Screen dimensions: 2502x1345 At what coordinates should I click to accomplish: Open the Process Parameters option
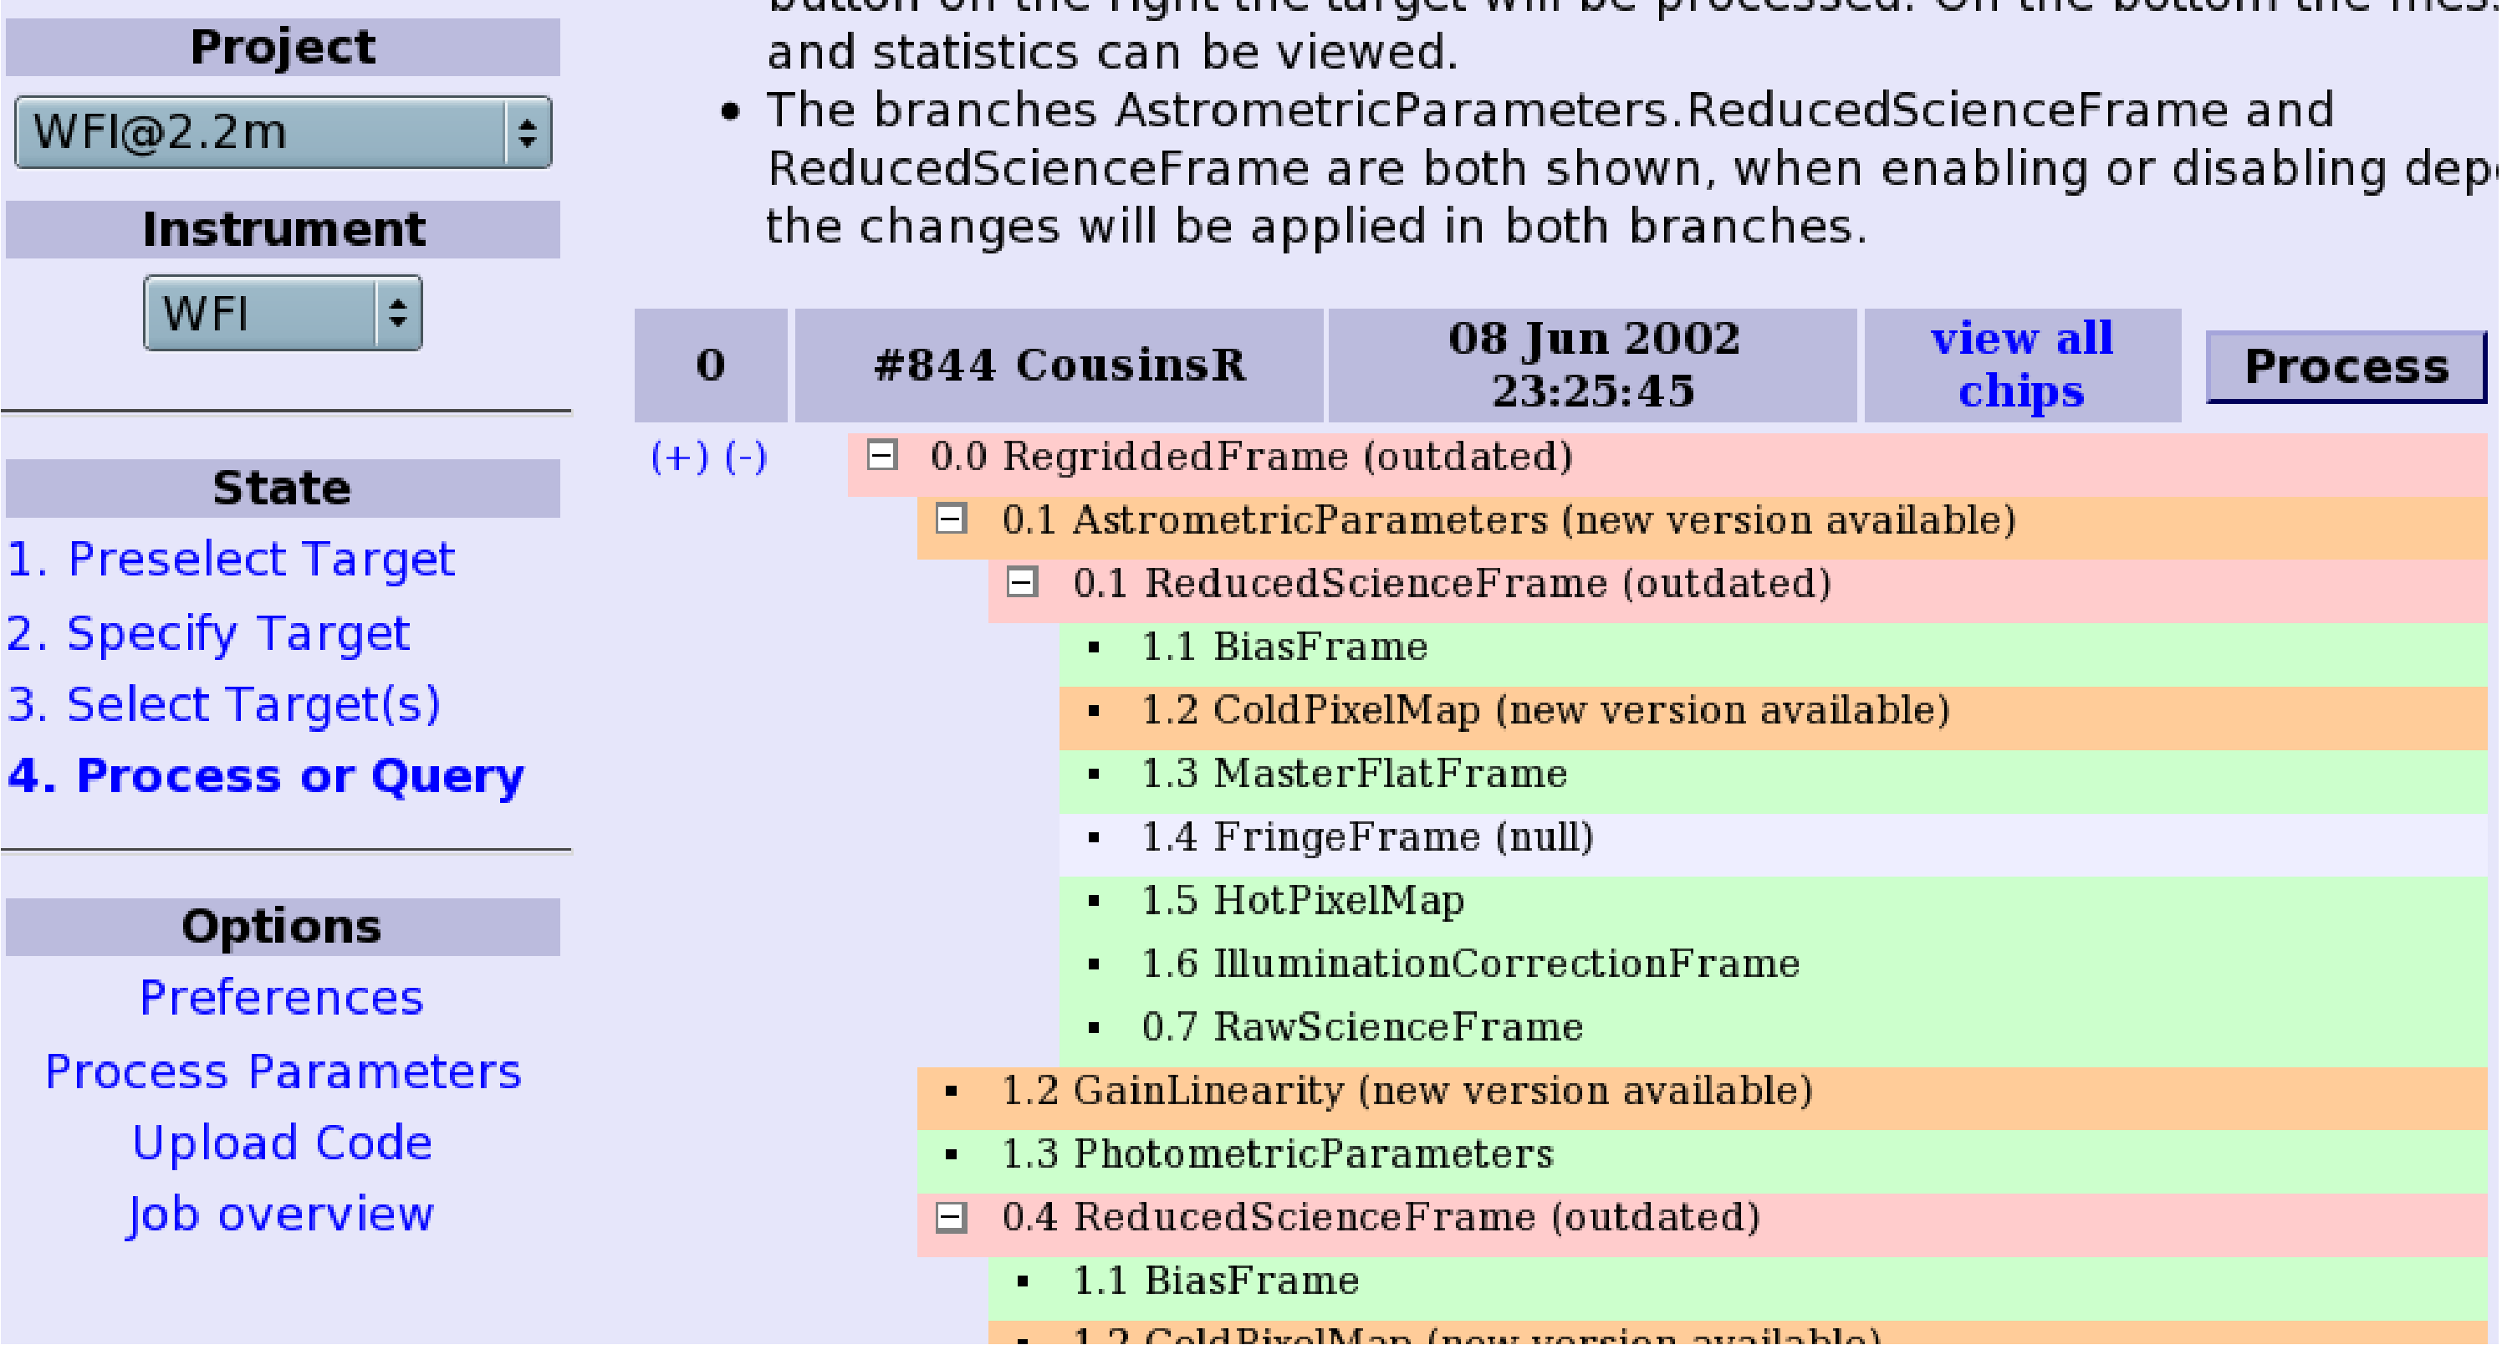coord(283,1071)
